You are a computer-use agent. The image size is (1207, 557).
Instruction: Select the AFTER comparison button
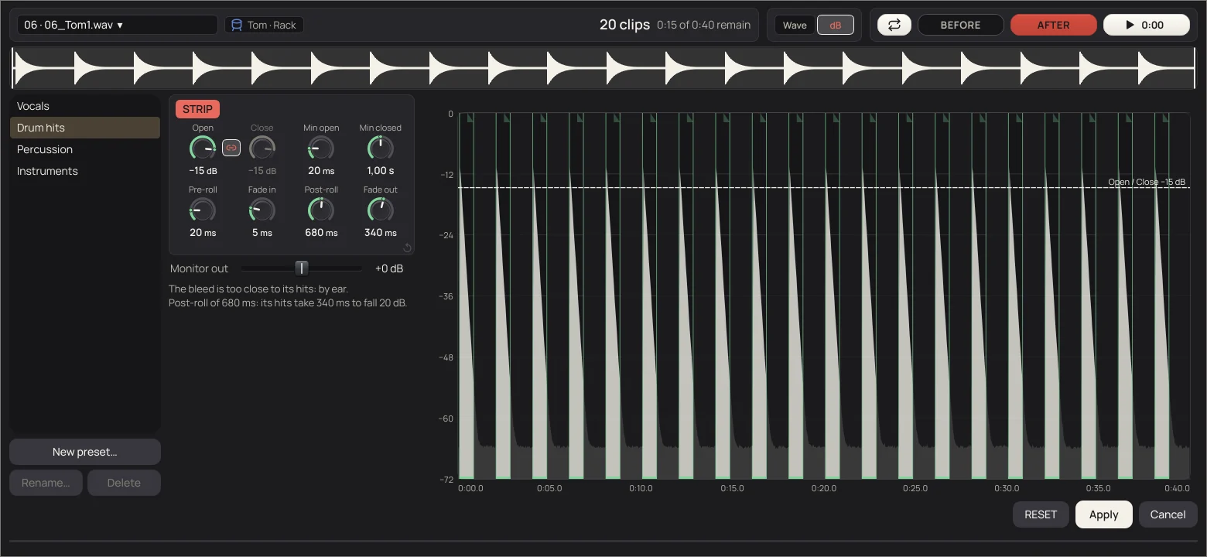(1053, 25)
